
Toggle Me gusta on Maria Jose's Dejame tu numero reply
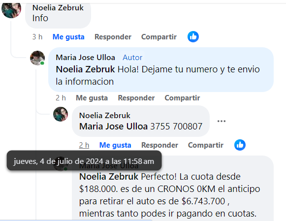pos(92,98)
